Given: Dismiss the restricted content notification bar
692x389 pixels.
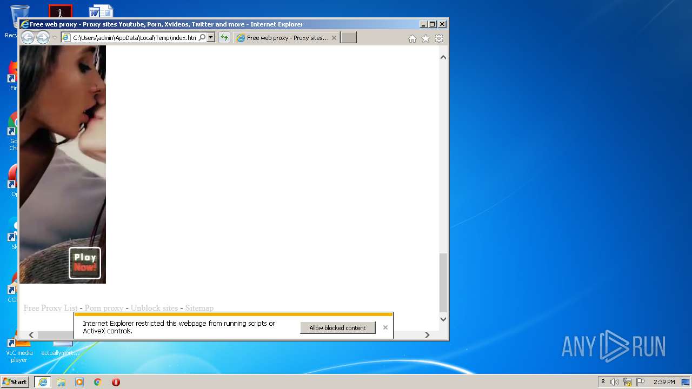Looking at the screenshot, I should tap(385, 327).
